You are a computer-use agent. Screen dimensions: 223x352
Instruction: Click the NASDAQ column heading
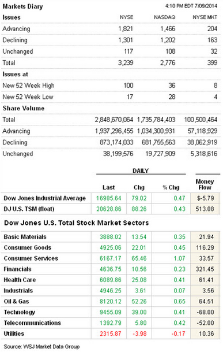[165, 17]
